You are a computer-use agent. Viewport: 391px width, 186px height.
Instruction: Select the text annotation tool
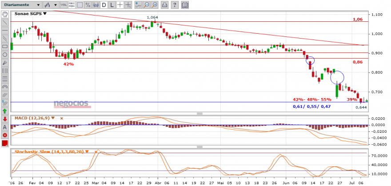pos(5,127)
